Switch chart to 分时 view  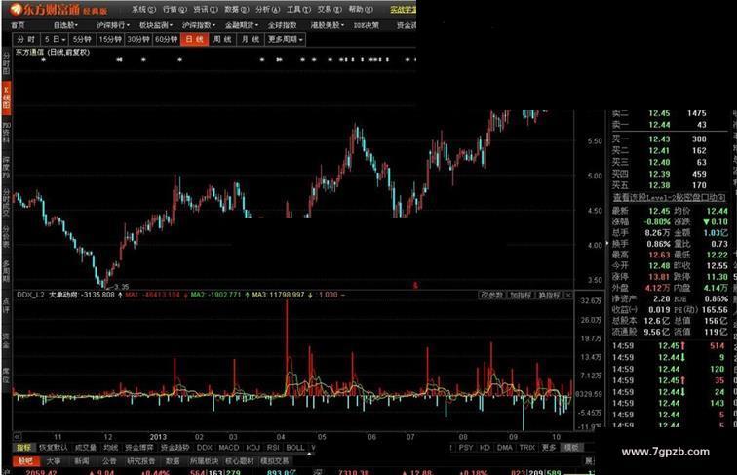click(x=26, y=40)
